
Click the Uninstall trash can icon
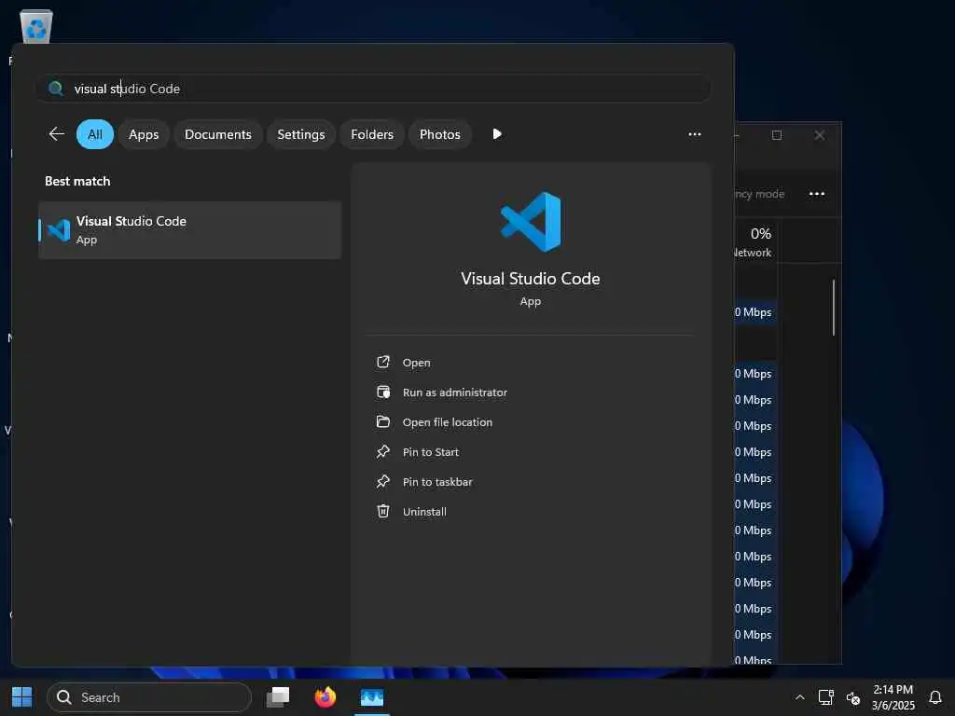coord(383,511)
